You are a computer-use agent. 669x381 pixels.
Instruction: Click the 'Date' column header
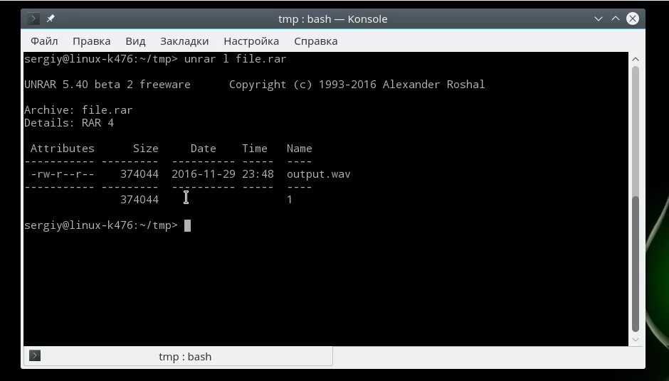(x=203, y=149)
